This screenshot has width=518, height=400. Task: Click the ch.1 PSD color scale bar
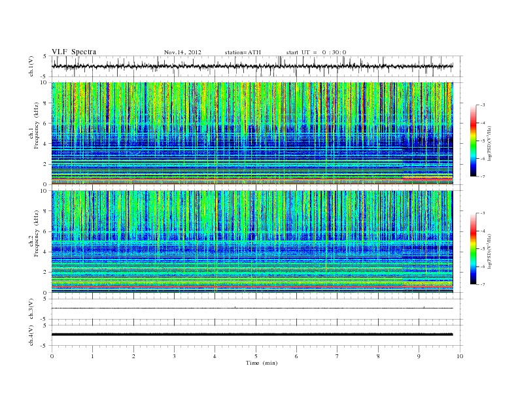coord(473,141)
